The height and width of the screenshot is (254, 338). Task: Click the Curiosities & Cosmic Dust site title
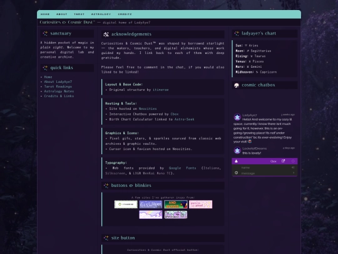click(x=67, y=22)
